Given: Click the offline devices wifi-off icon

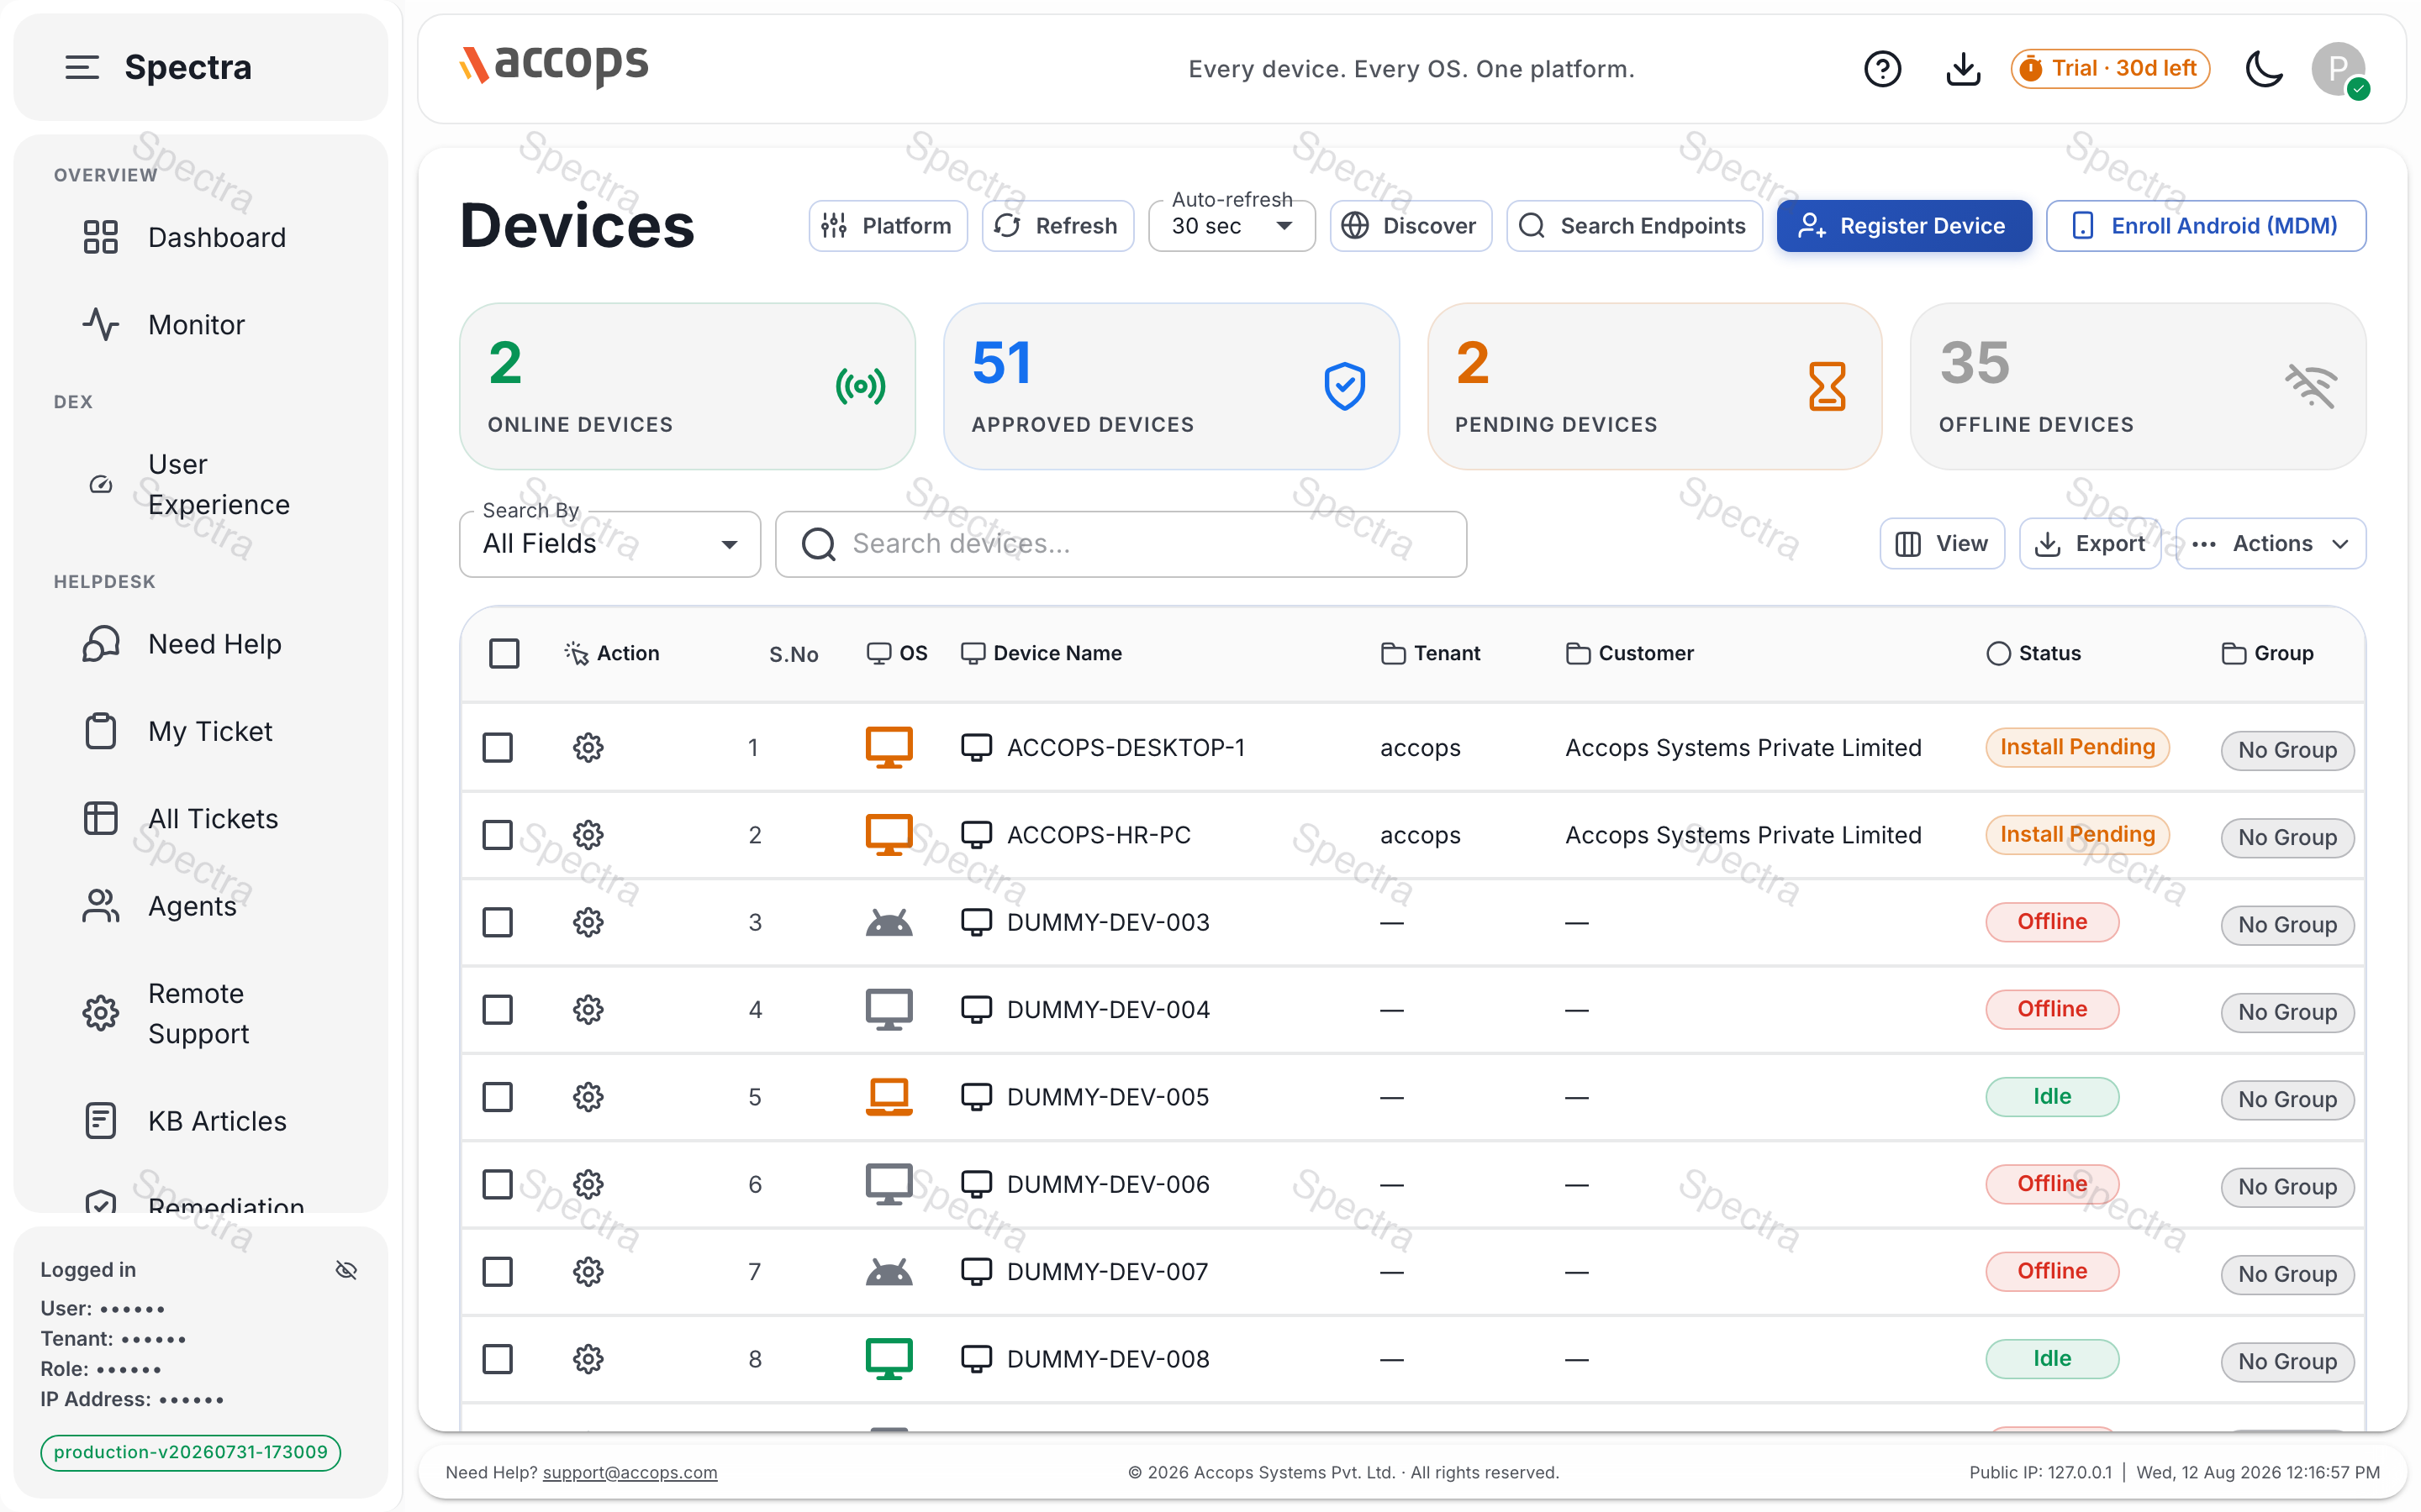Looking at the screenshot, I should (x=2311, y=386).
